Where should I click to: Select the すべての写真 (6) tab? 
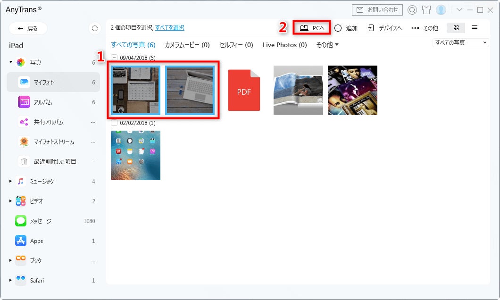(133, 45)
